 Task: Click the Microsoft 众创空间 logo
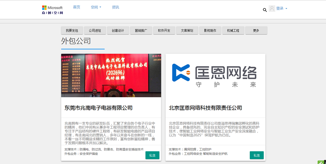point(52,10)
